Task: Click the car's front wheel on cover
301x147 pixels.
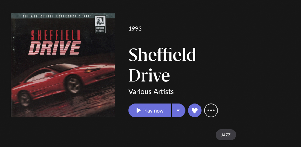Action: pyautogui.click(x=74, y=85)
